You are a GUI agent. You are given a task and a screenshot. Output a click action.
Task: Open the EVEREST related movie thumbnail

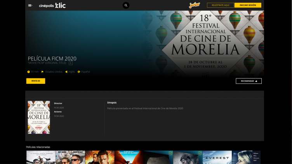pyautogui.click(x=217, y=157)
